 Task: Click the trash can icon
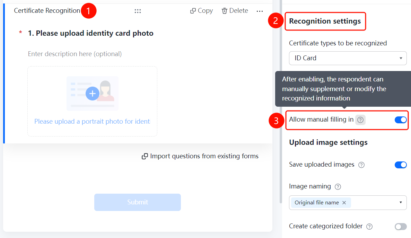pyautogui.click(x=224, y=11)
